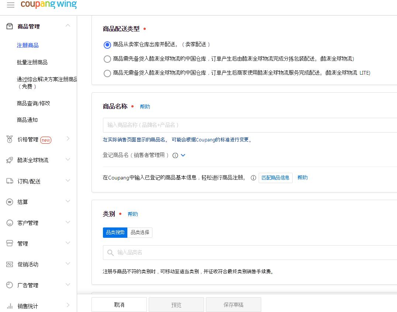Click the hamburger menu at top left
The image size is (397, 312).
pyautogui.click(x=10, y=5)
